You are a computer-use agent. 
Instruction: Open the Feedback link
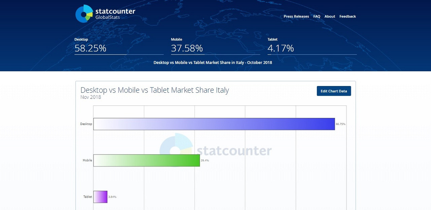pyautogui.click(x=347, y=16)
